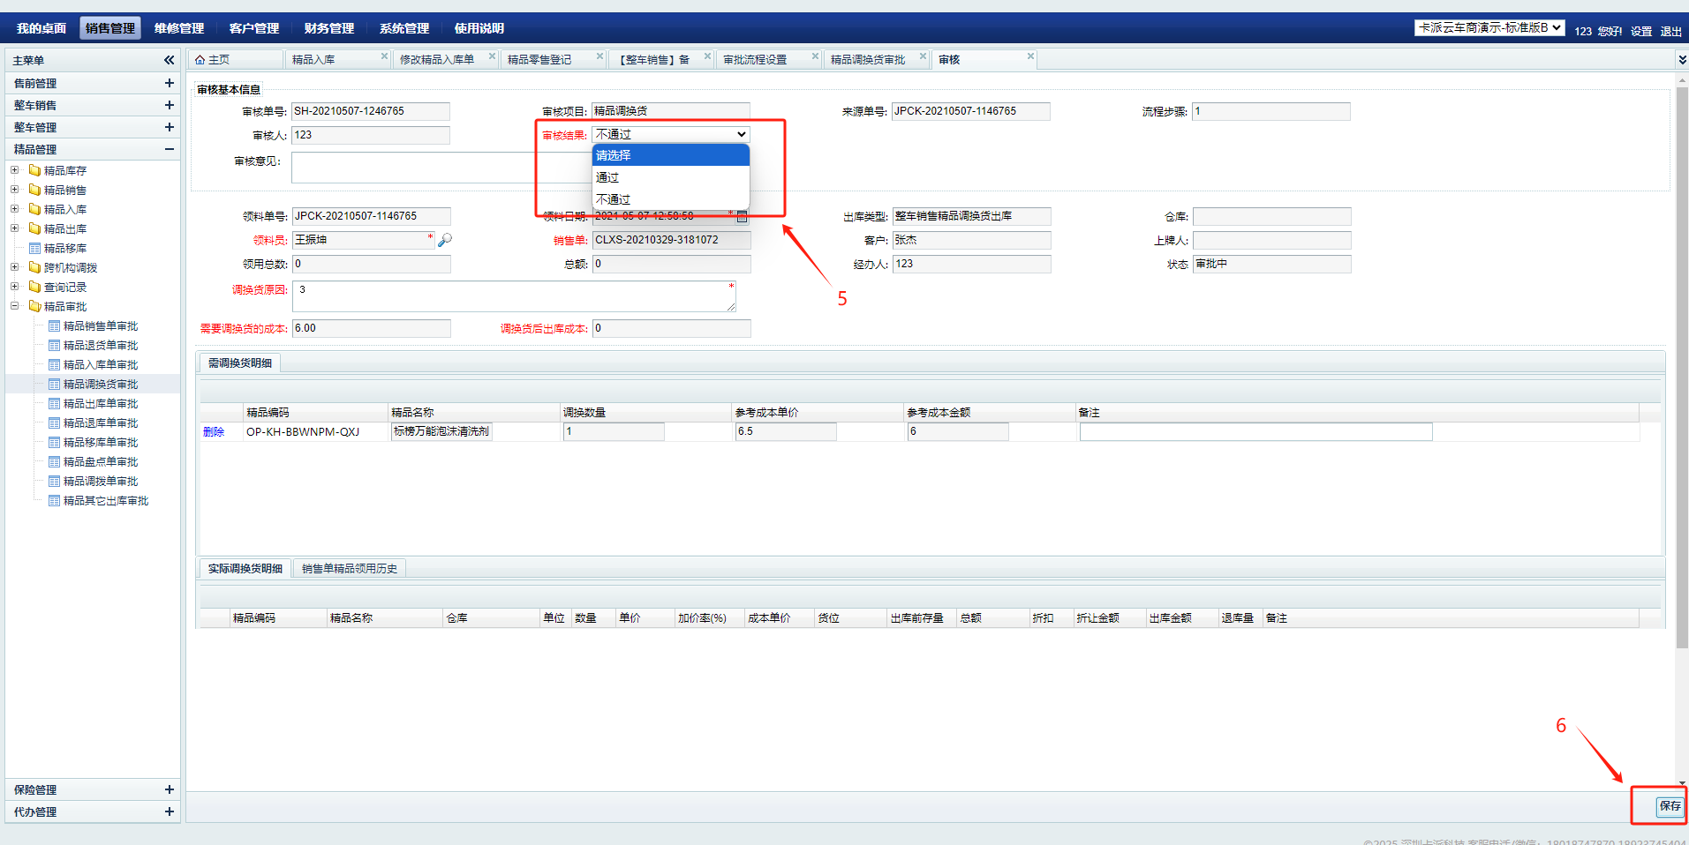Click the magnifier icon beside 领料员 field
The image size is (1689, 845).
coord(445,240)
